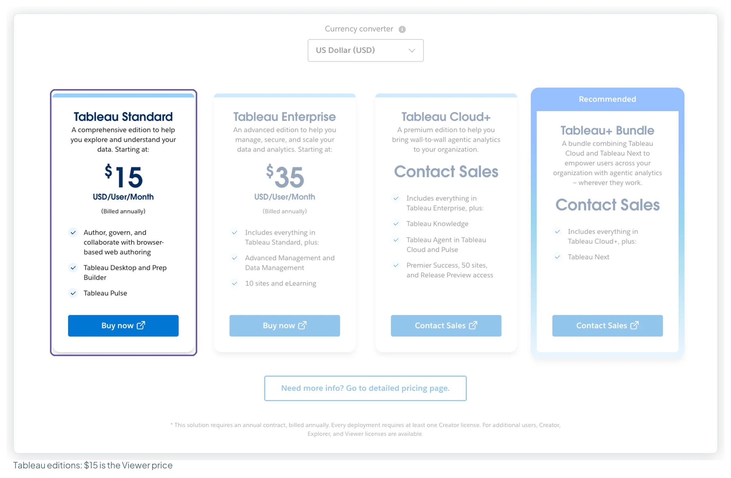731x478 pixels.
Task: Contact Sales for Tableau+ Bundle
Action: pos(607,326)
